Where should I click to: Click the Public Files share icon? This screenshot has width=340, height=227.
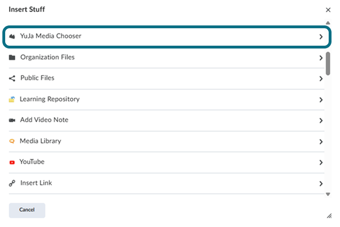(12, 78)
